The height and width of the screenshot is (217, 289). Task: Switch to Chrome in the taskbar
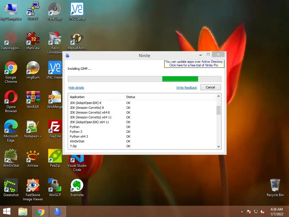tap(40, 211)
